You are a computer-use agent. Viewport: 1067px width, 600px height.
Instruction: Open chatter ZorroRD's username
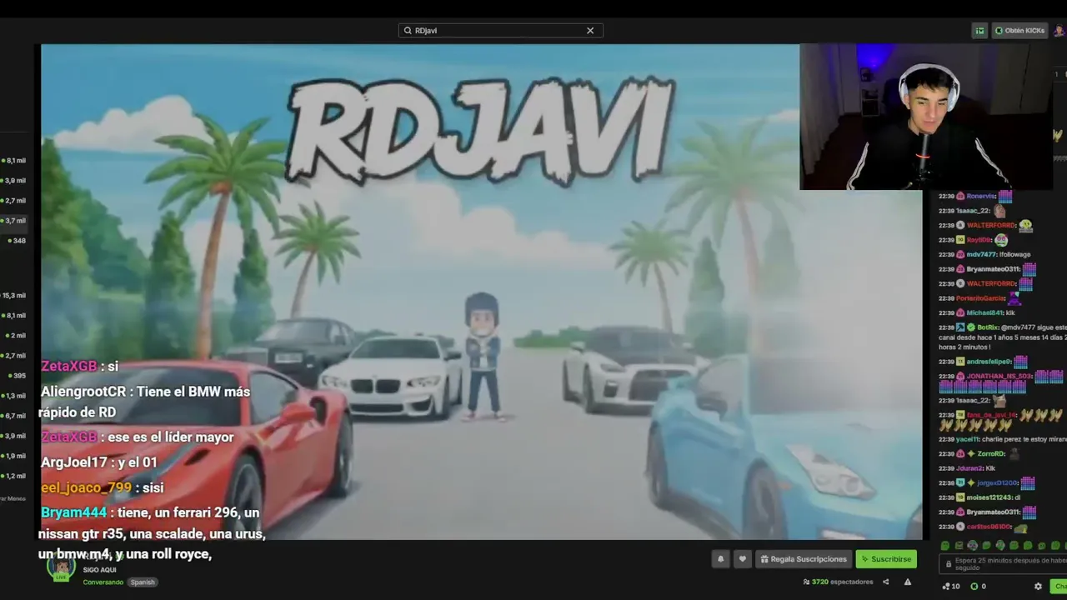991,454
